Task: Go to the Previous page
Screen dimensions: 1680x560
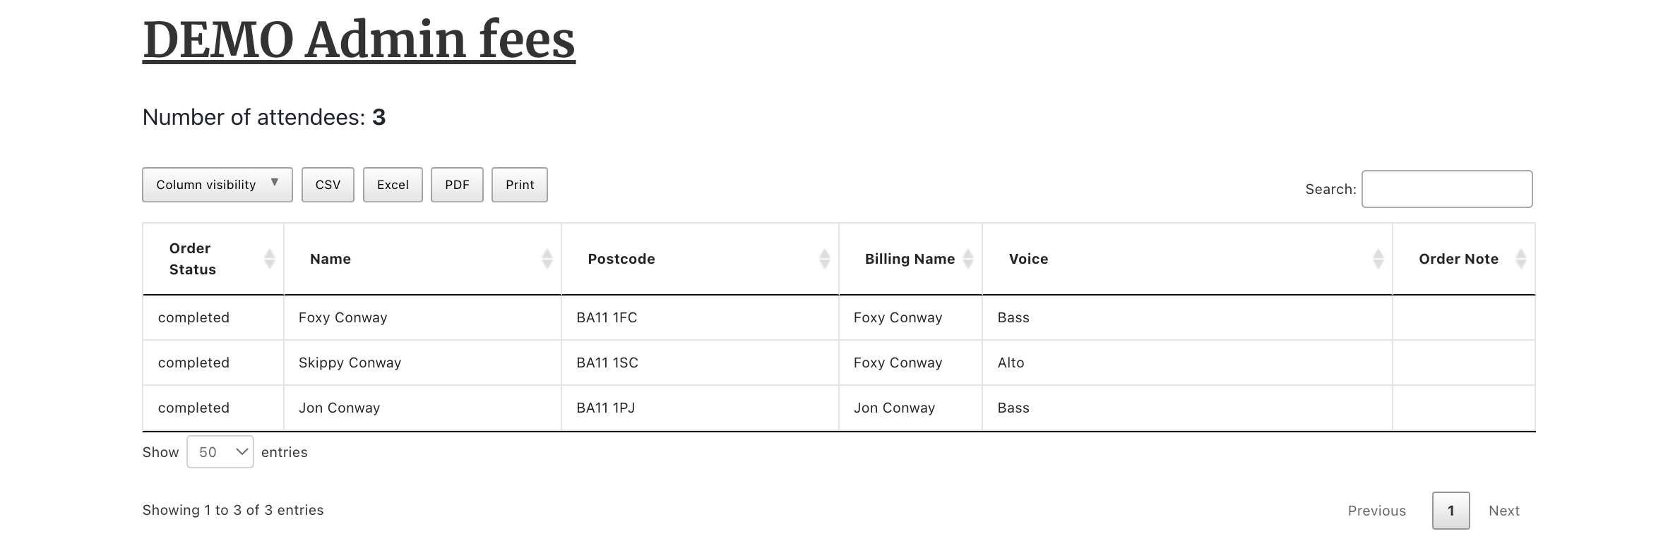Action: [x=1376, y=511]
